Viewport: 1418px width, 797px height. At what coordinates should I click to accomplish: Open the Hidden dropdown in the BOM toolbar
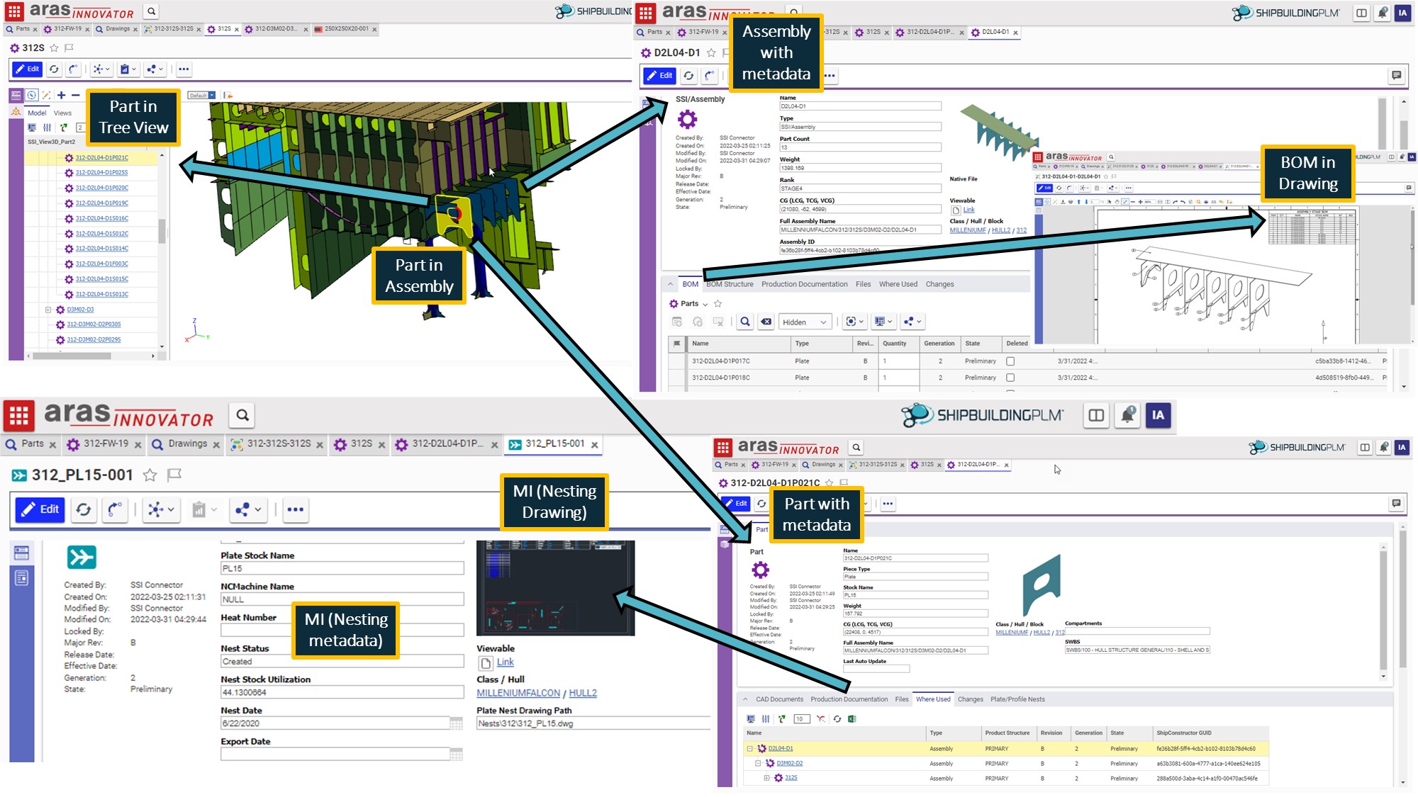(805, 322)
